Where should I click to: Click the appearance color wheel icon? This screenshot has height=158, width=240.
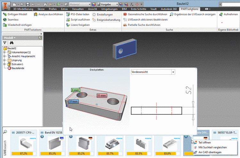pyautogui.click(x=94, y=4)
